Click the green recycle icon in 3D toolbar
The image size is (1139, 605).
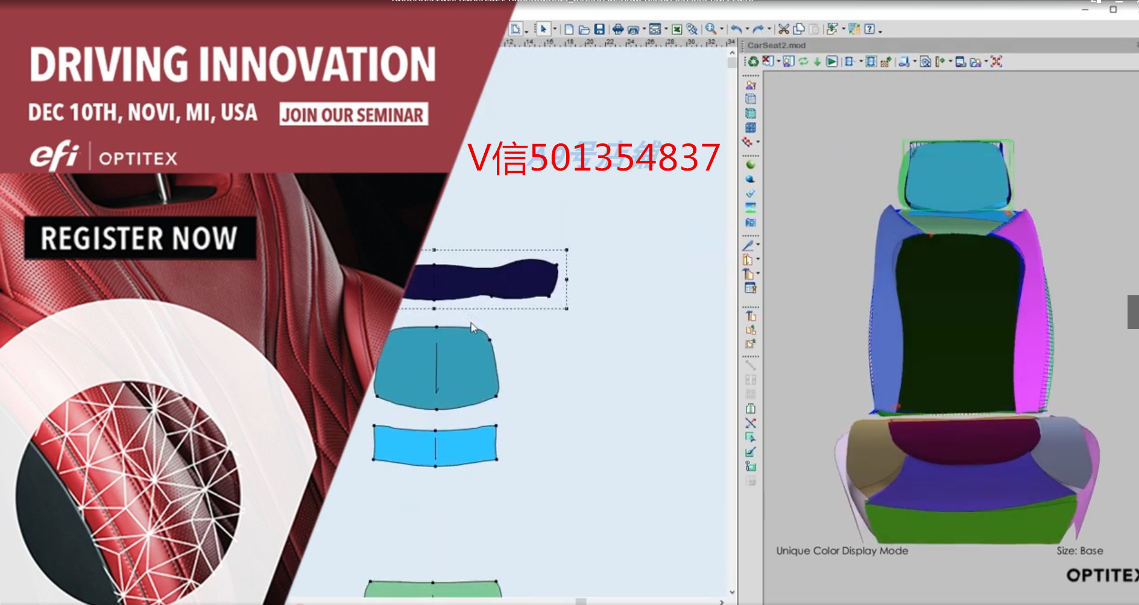[753, 61]
